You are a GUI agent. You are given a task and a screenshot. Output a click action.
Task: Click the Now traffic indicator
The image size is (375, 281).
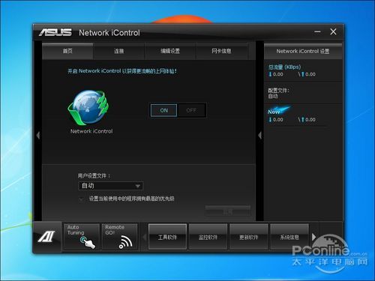279,111
